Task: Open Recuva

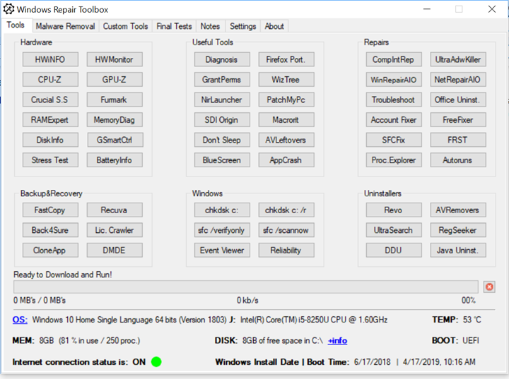Action: click(x=115, y=210)
